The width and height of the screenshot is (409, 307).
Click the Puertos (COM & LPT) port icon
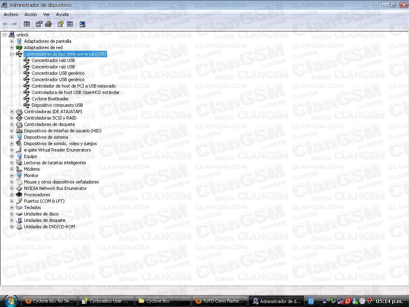[19, 201]
